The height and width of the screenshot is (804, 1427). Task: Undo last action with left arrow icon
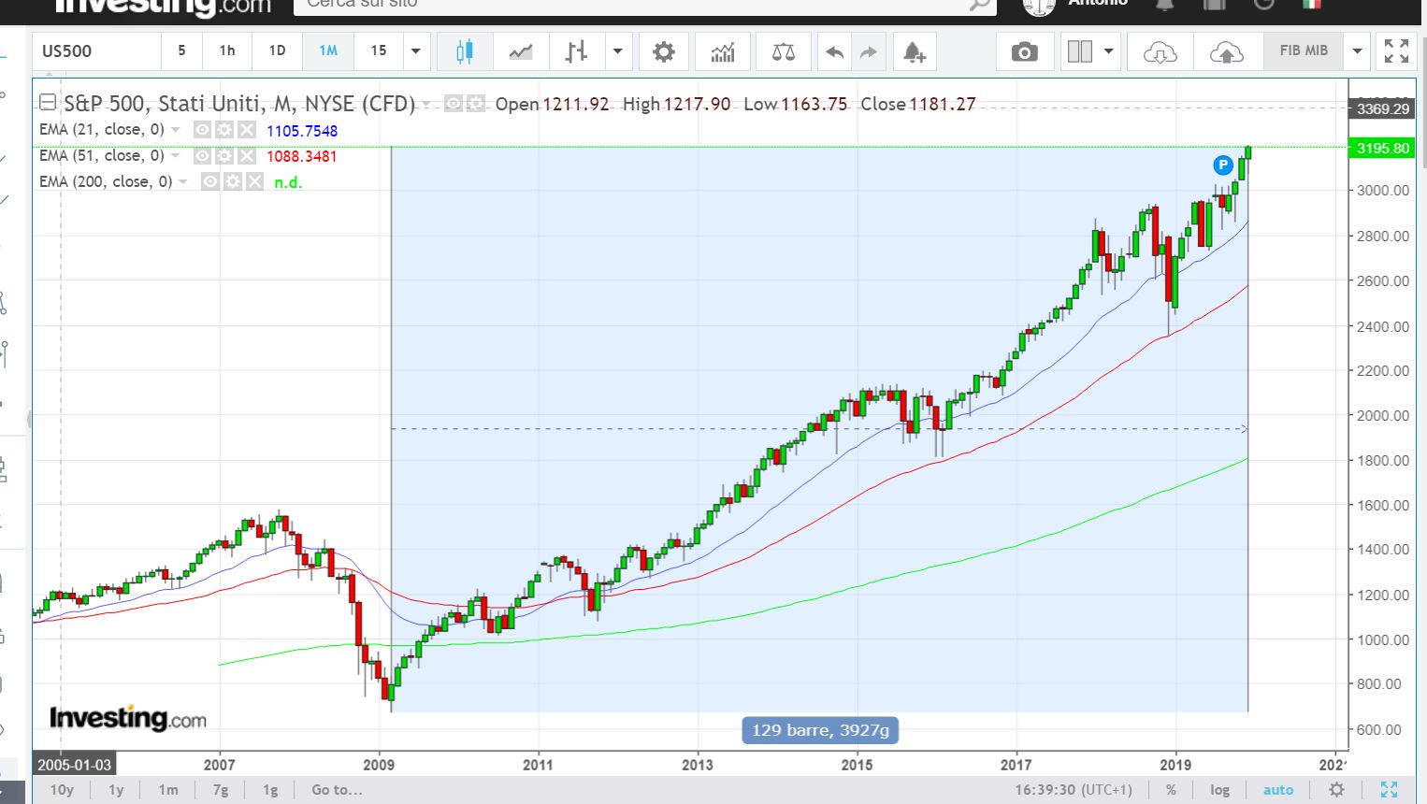[x=834, y=51]
